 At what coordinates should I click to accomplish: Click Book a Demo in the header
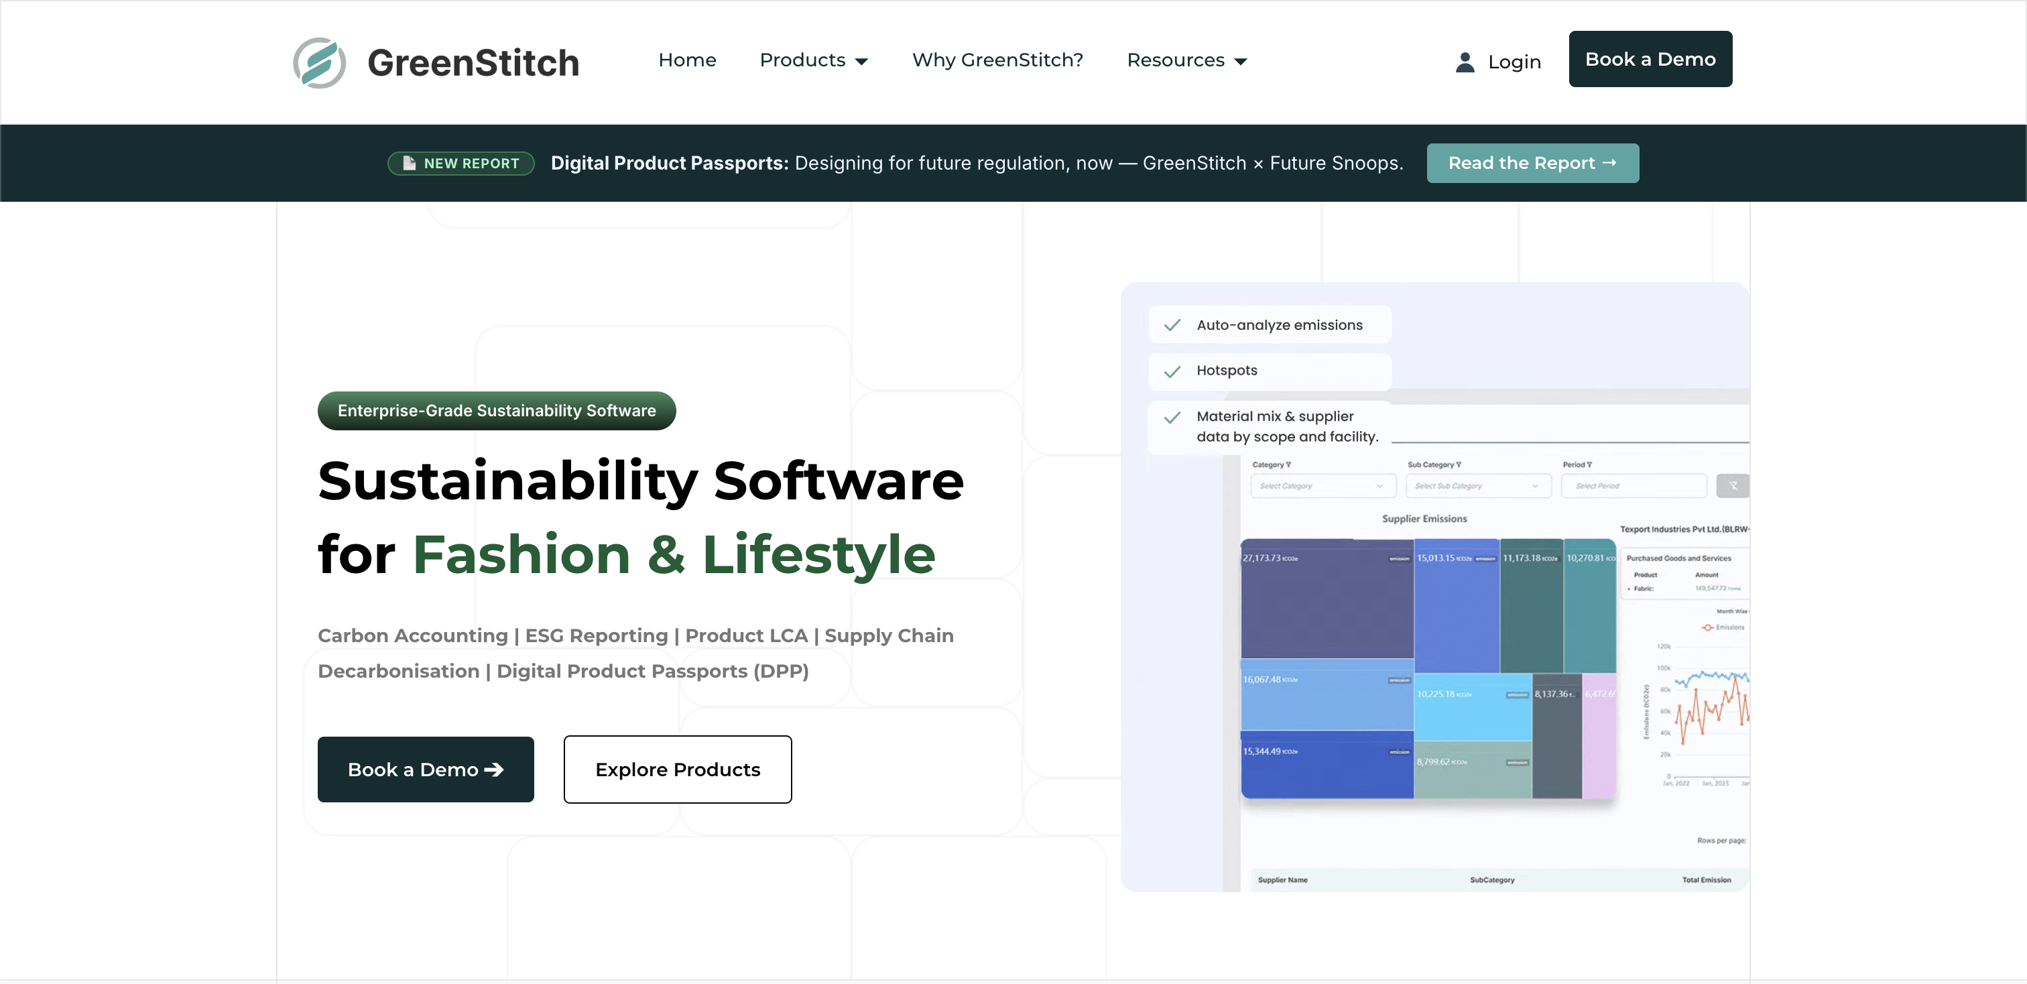[x=1650, y=59]
